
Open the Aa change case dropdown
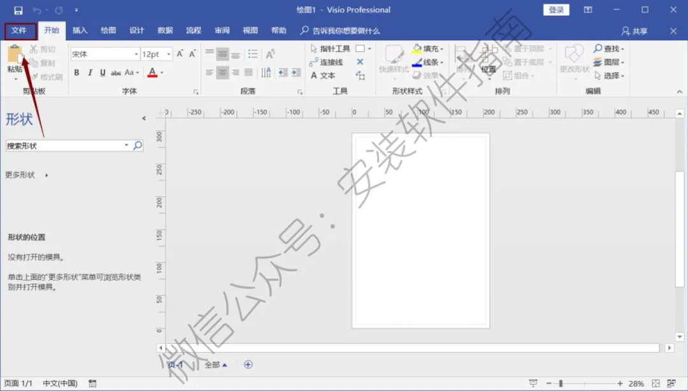[132, 73]
